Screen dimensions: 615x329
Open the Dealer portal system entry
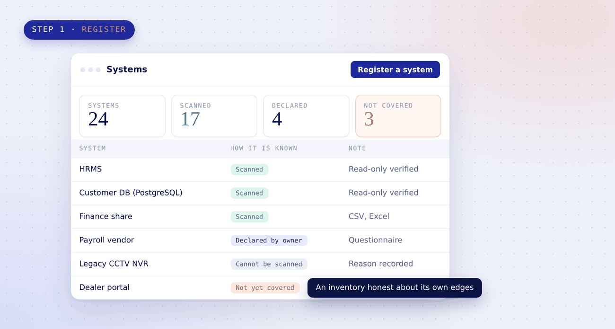coord(104,287)
